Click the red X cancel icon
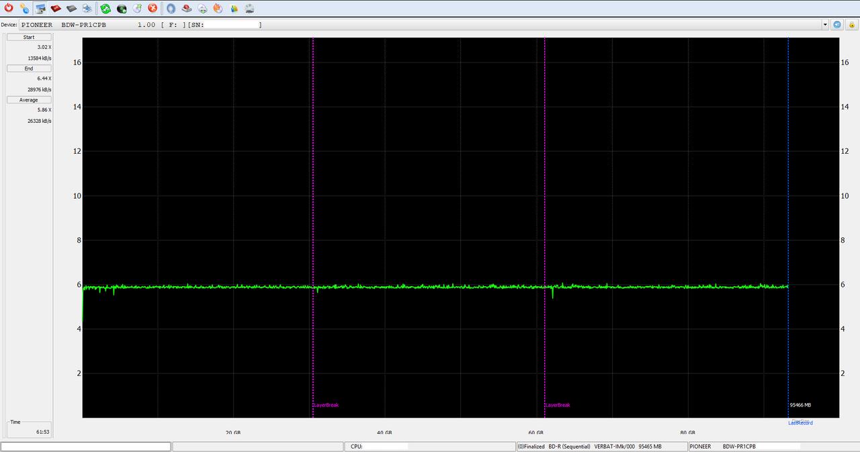The width and height of the screenshot is (860, 452). click(153, 8)
